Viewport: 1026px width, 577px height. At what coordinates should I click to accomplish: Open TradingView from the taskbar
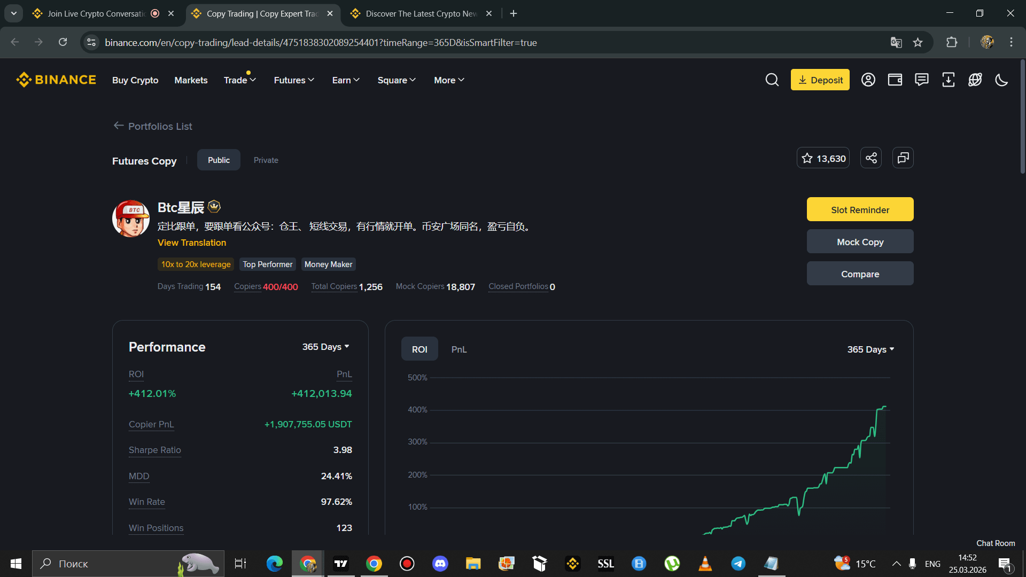pyautogui.click(x=341, y=564)
